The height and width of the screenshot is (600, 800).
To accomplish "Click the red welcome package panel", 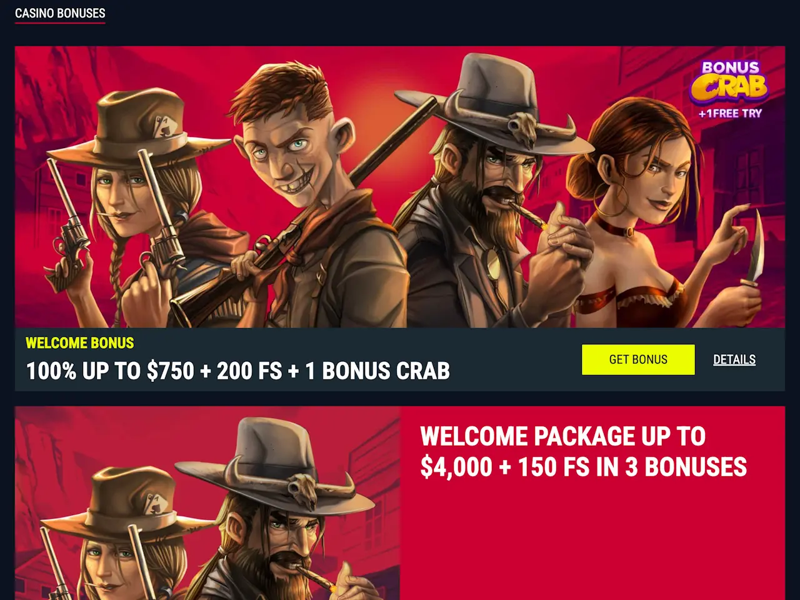I will 592,503.
